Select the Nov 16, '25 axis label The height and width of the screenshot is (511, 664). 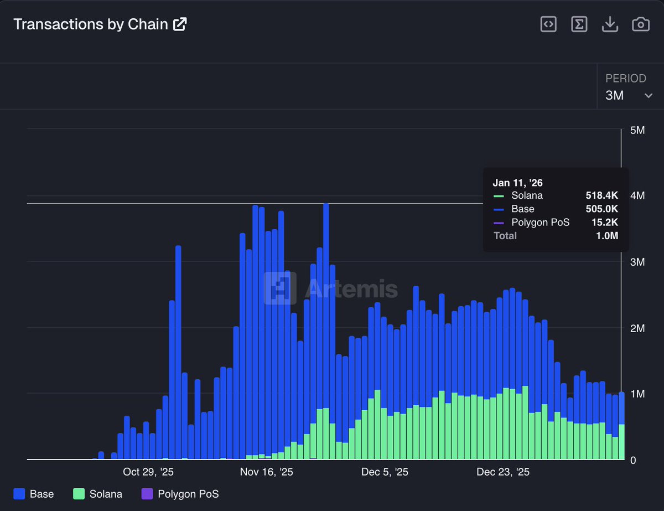coord(267,472)
